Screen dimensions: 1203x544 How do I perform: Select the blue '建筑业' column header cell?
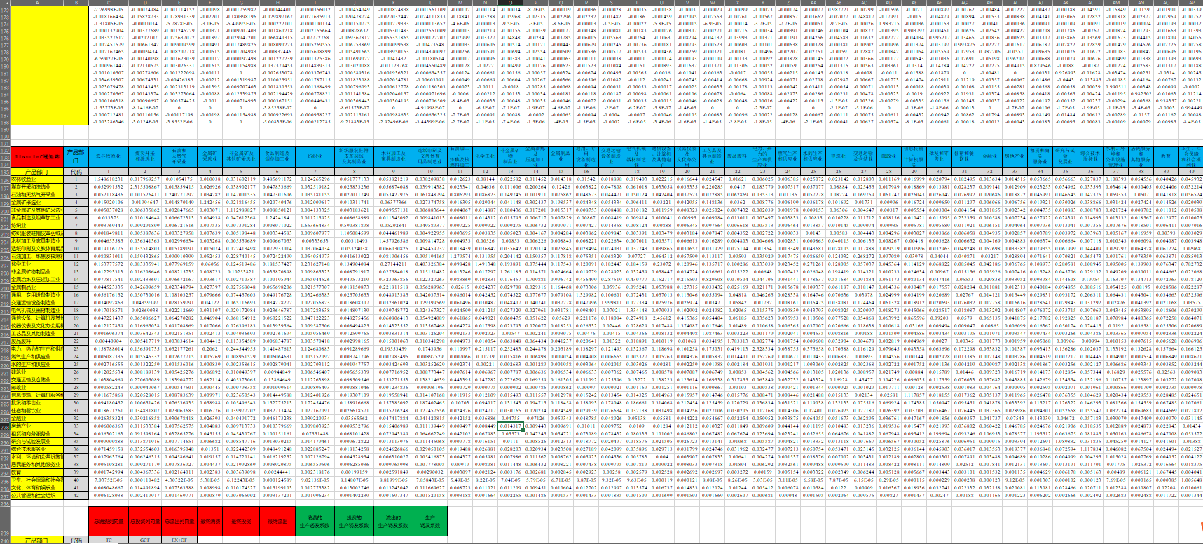(838, 156)
